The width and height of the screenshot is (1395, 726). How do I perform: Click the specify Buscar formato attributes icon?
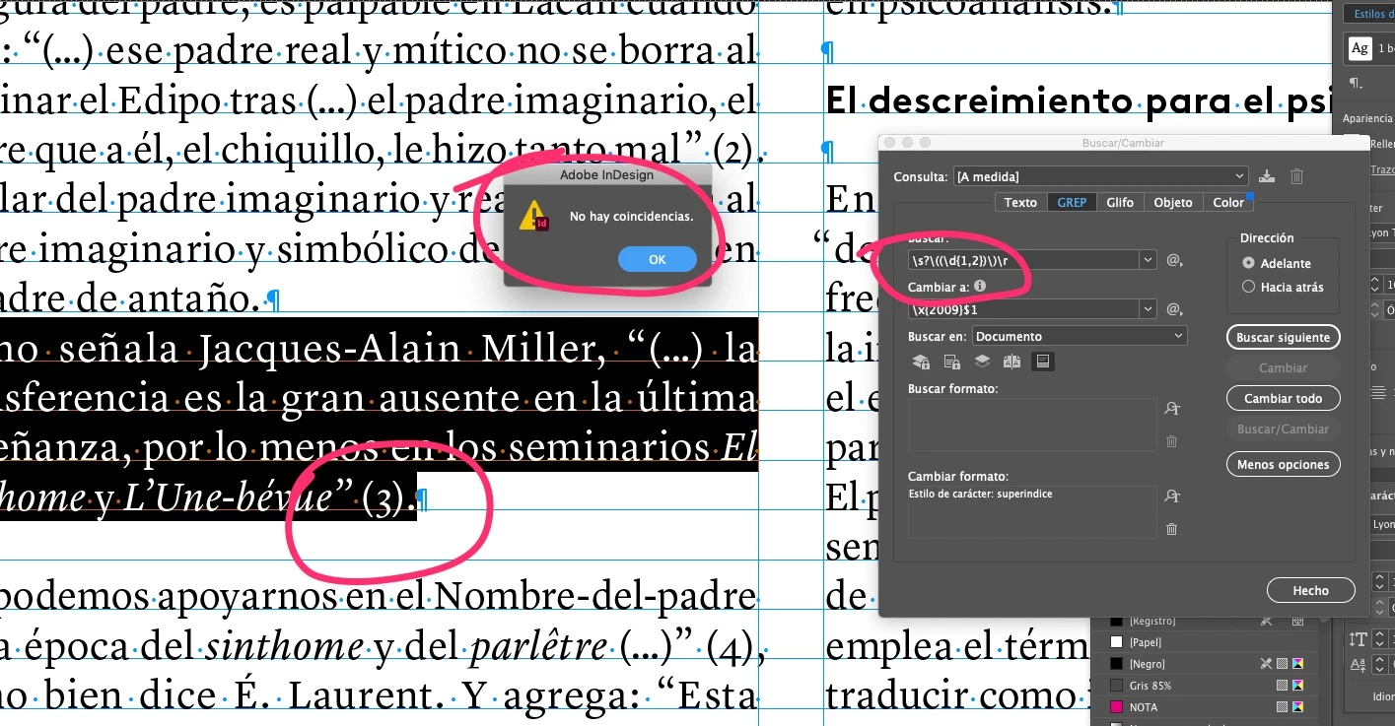pyautogui.click(x=1172, y=409)
